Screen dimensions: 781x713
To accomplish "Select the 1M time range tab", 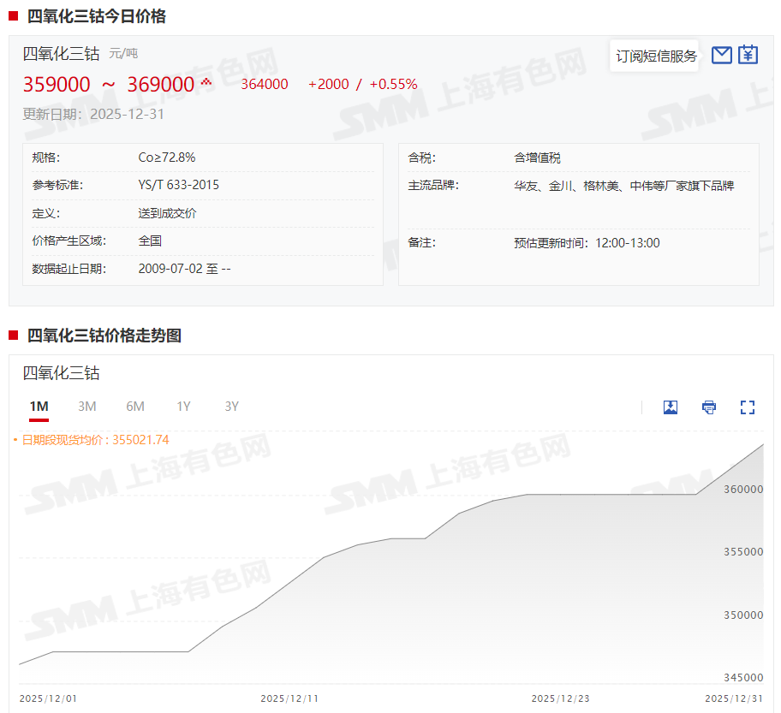I will pos(39,407).
